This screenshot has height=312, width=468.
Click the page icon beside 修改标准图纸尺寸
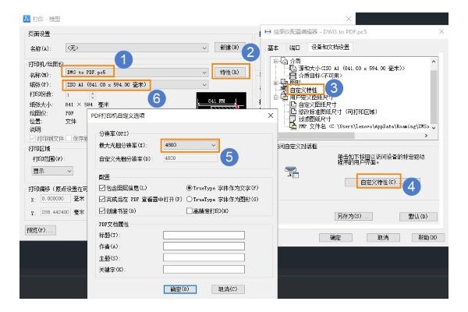(293, 112)
